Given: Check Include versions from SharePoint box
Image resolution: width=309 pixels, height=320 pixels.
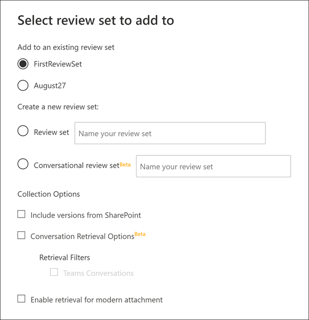Looking at the screenshot, I should coord(21,215).
